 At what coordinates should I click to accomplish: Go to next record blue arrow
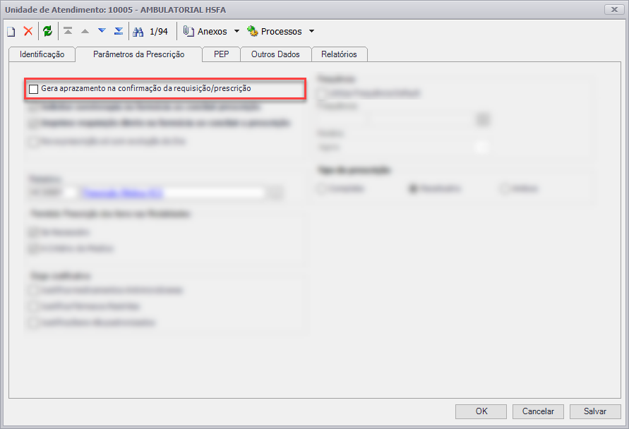[x=102, y=31]
